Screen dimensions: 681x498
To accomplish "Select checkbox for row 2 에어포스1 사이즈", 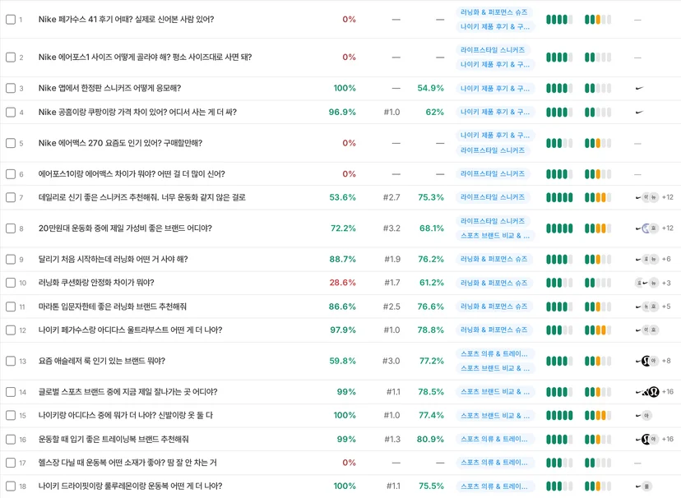I will (11, 58).
